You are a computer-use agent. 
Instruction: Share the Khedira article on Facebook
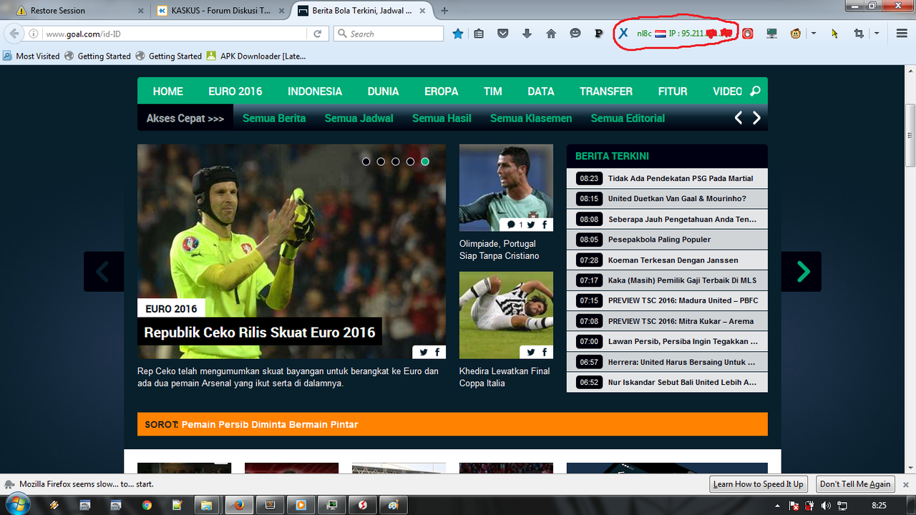click(545, 352)
